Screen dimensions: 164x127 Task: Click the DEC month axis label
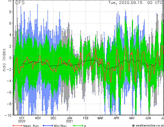[54, 118]
